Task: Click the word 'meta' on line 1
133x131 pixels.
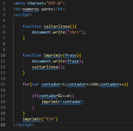Action: [20, 3]
